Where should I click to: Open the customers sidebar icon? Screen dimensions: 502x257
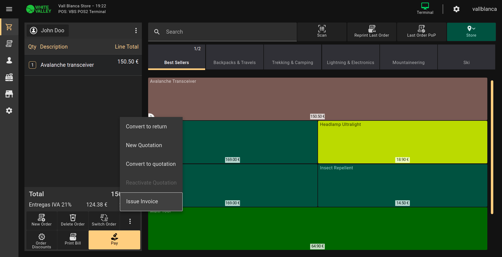(x=9, y=61)
